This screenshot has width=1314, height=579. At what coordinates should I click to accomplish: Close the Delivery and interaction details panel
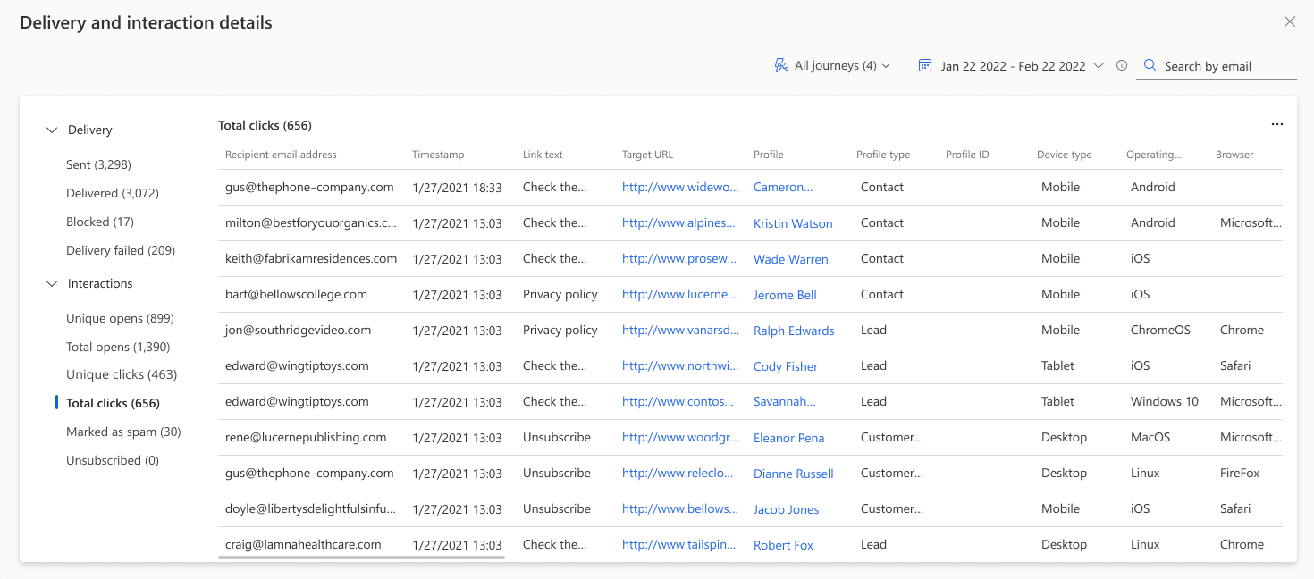pos(1289,22)
